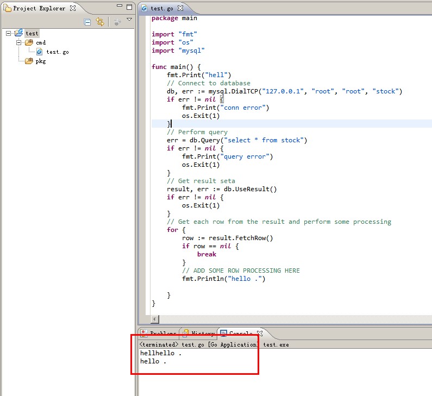Select the test project icon

click(x=19, y=33)
